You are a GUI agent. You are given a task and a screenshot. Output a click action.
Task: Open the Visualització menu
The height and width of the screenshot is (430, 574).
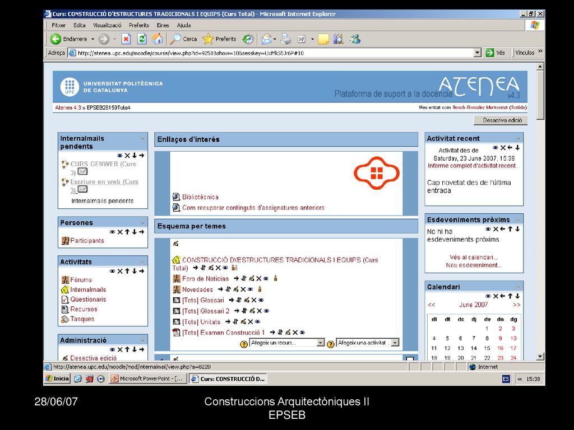(107, 25)
